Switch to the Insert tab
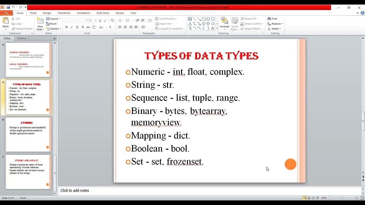Image resolution: width=365 pixels, height=205 pixels. (x=33, y=13)
